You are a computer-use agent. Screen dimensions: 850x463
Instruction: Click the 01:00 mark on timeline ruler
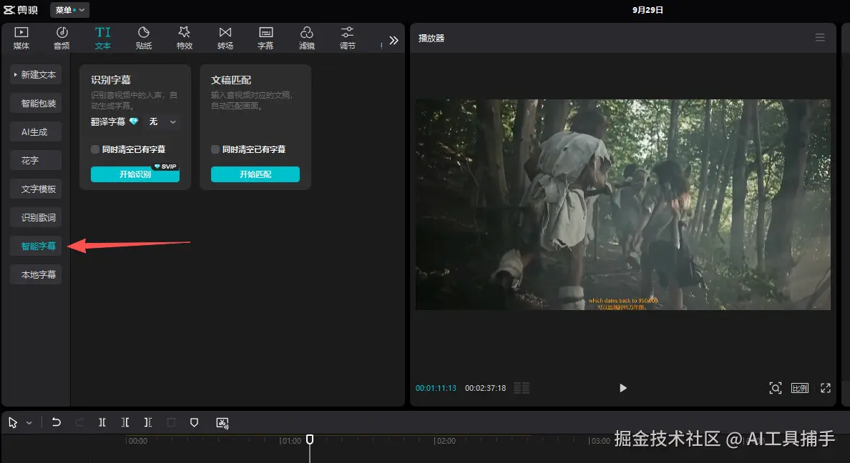click(x=290, y=441)
